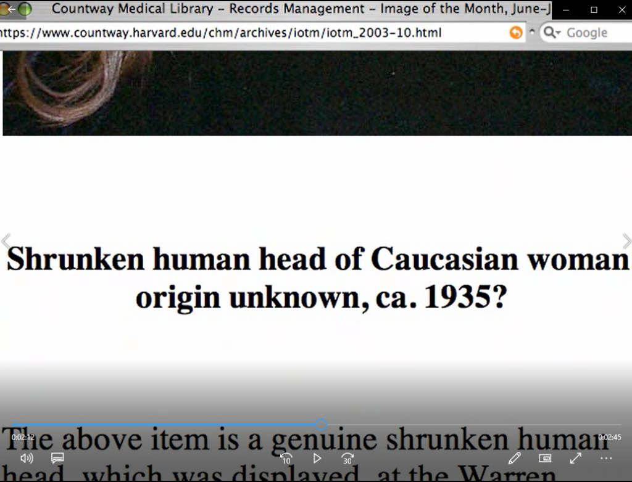Click the total duration 0:02:45

[x=609, y=437]
